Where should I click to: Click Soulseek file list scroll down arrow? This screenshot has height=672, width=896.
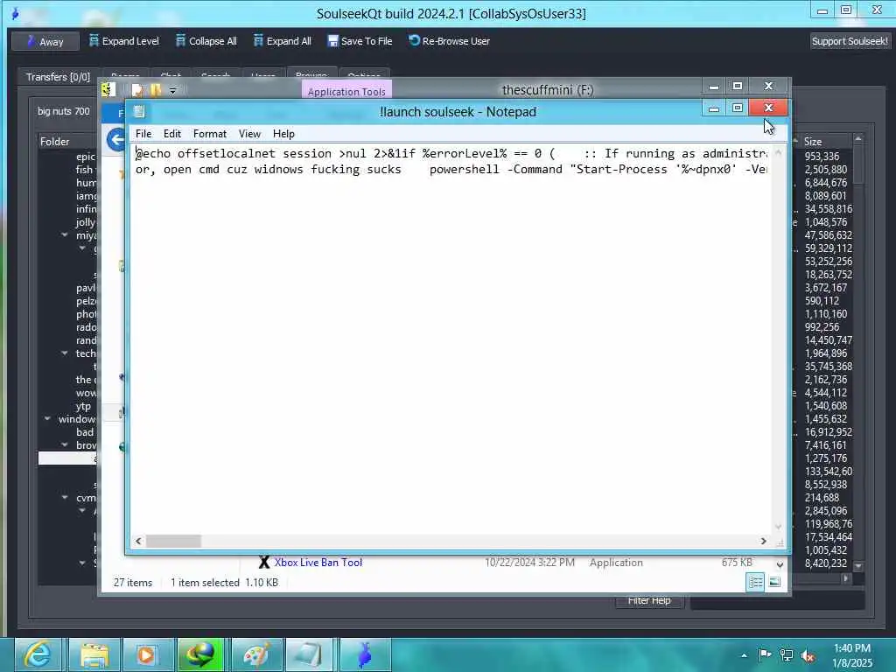(858, 566)
